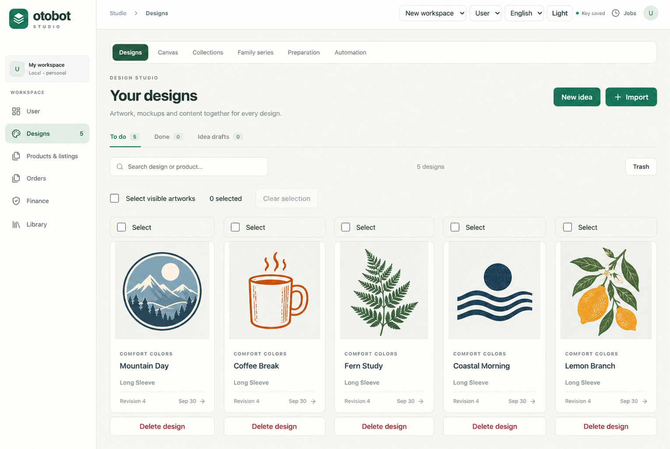Click the plus icon on Import button
Screen dimensions: 670x449
[618, 97]
